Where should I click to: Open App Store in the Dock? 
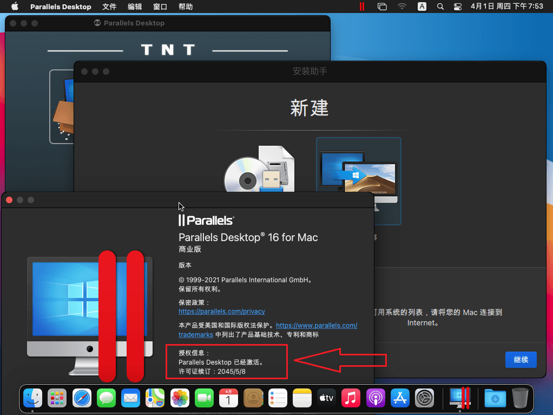[x=400, y=398]
